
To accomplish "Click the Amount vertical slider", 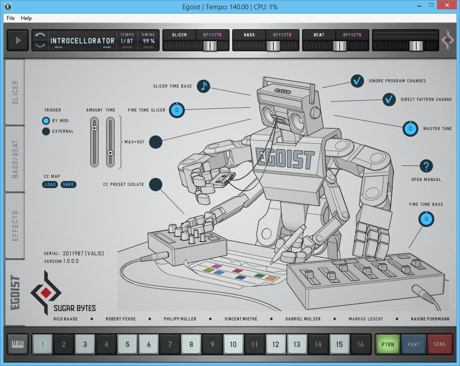I will pos(95,142).
